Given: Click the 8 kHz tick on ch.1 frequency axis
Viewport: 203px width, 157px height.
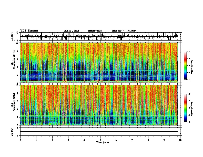Looking at the screenshot, I should pyautogui.click(x=18, y=51).
